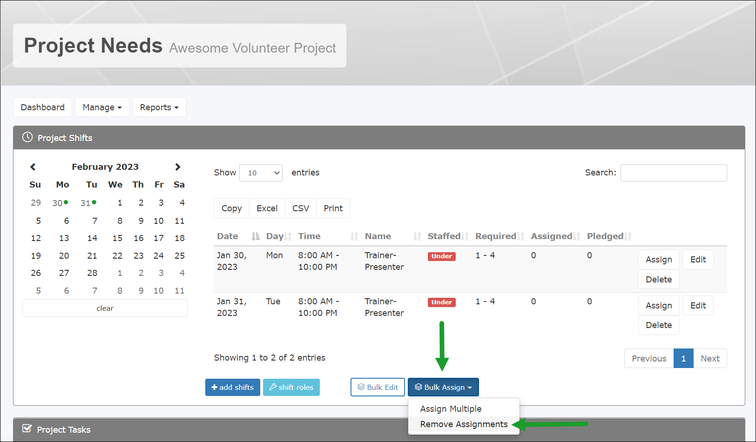Change the Show entries count dropdown
The height and width of the screenshot is (442, 756).
click(x=261, y=173)
